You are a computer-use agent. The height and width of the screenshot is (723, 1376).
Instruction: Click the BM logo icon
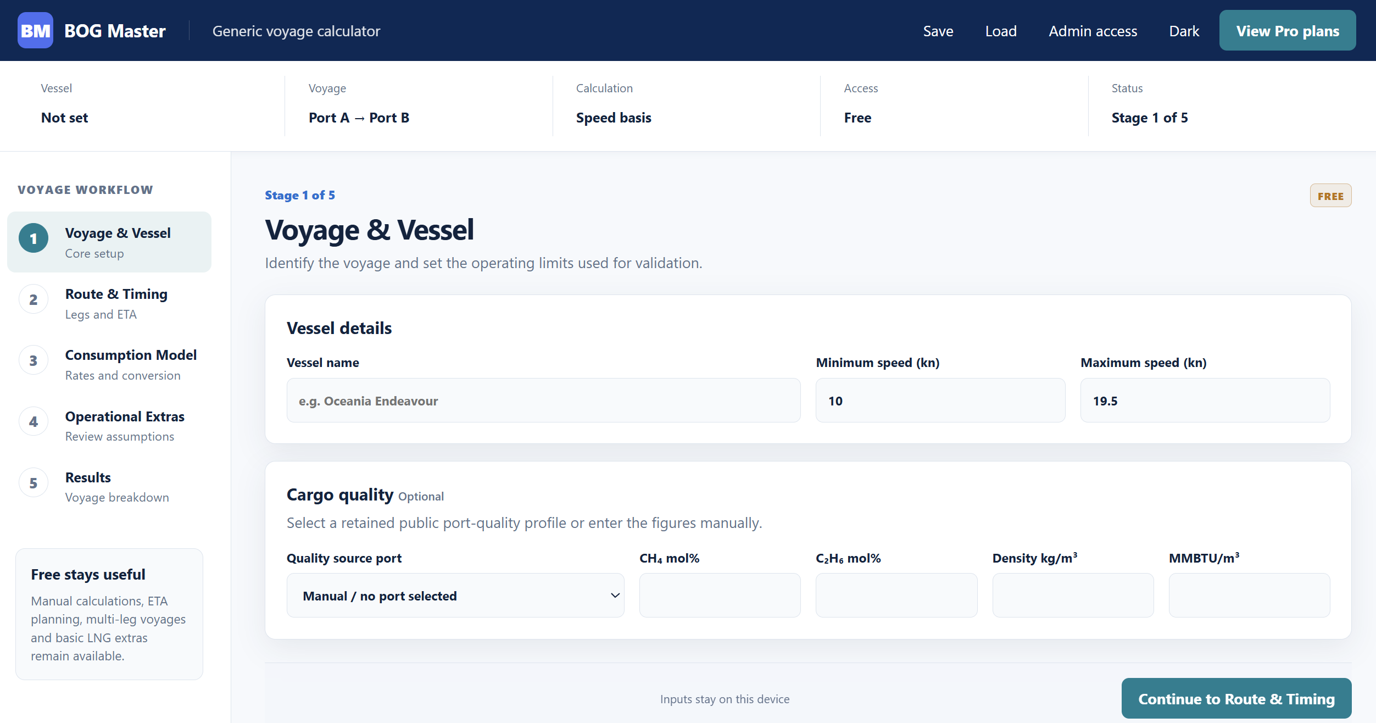pos(35,31)
